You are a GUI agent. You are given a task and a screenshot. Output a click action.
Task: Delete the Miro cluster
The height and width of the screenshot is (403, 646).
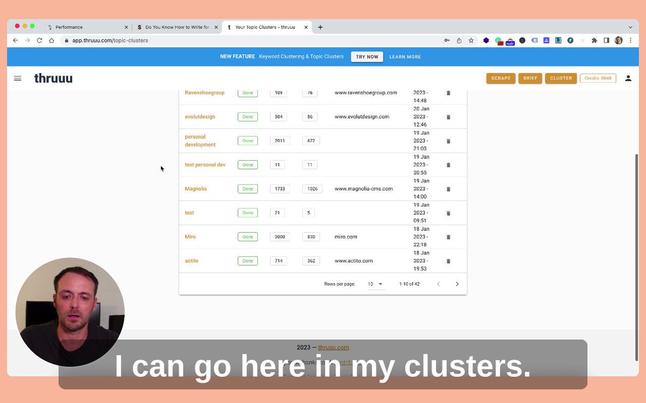point(448,237)
